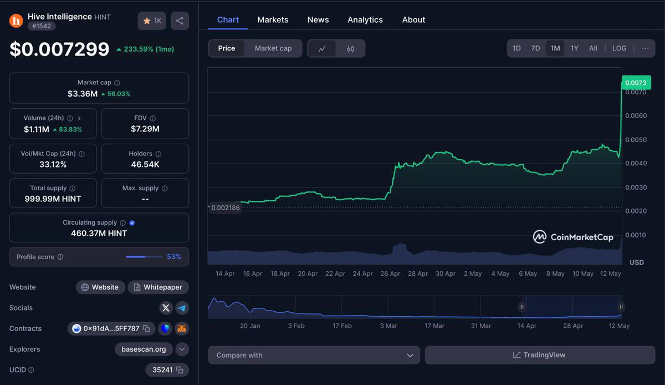Enable LOG scale on the chart

click(x=619, y=48)
